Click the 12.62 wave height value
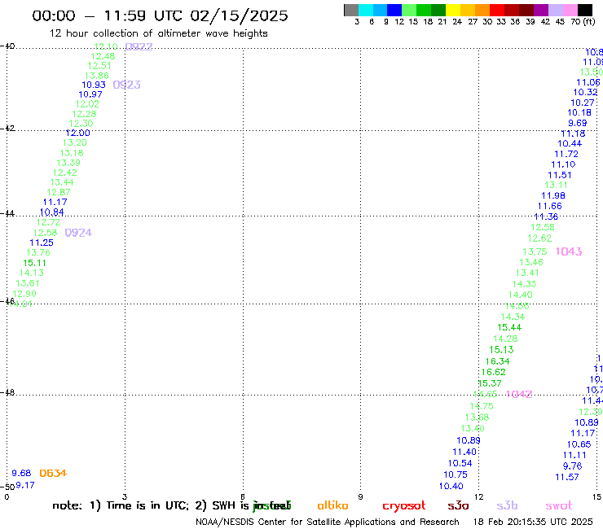 (539, 238)
